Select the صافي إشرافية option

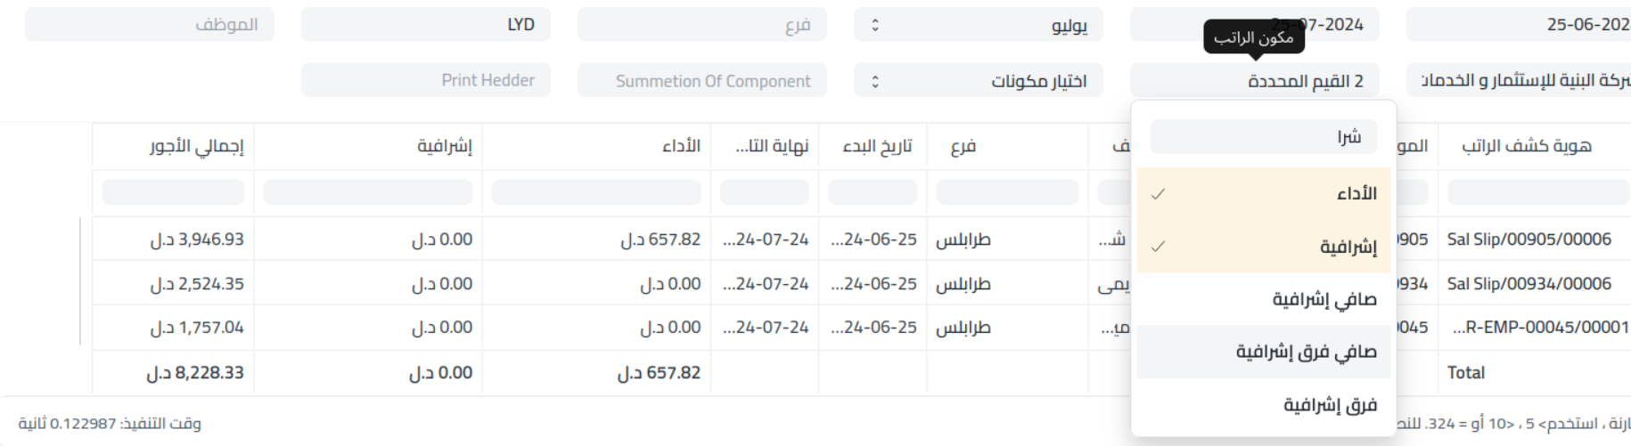1264,299
